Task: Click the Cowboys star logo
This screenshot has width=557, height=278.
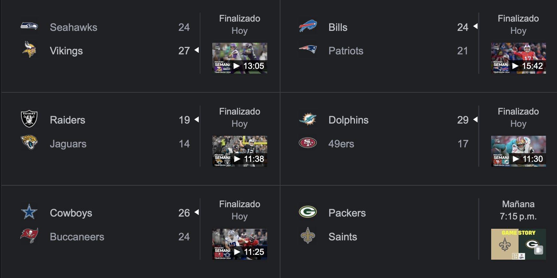Action: point(29,212)
